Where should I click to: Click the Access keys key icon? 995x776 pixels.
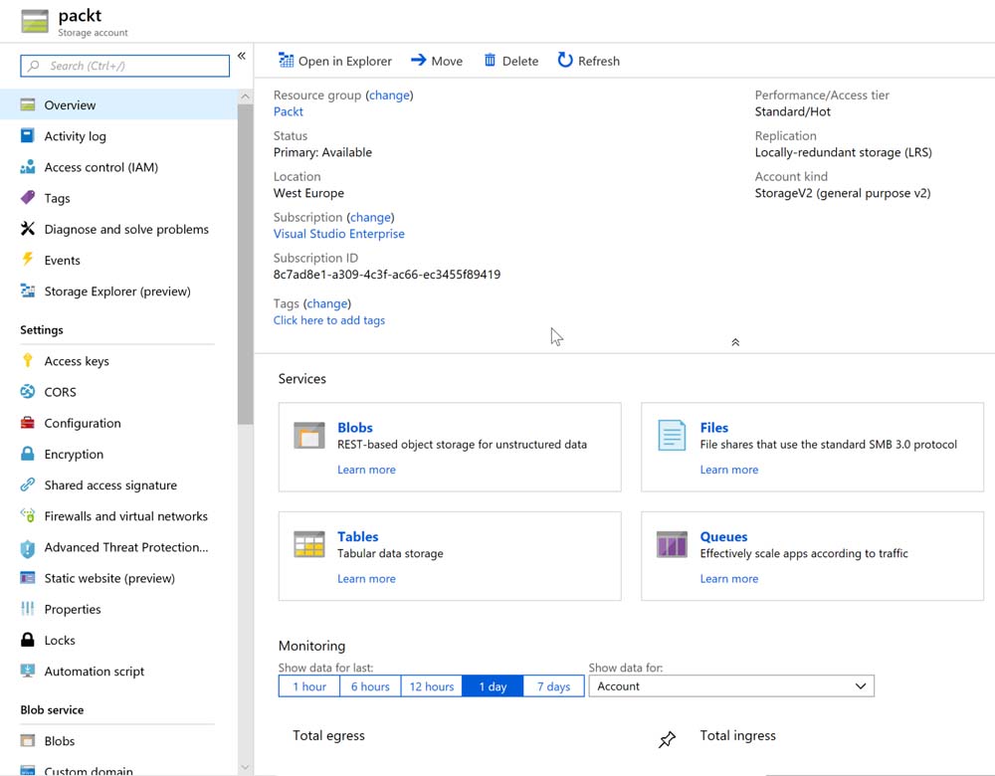click(28, 361)
